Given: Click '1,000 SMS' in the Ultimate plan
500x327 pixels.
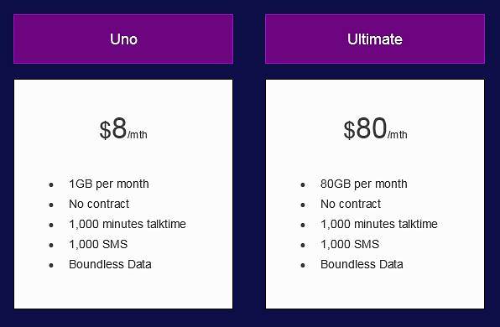Looking at the screenshot, I should point(350,244).
